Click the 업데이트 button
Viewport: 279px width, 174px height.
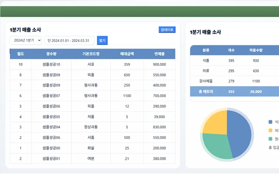pos(167,30)
